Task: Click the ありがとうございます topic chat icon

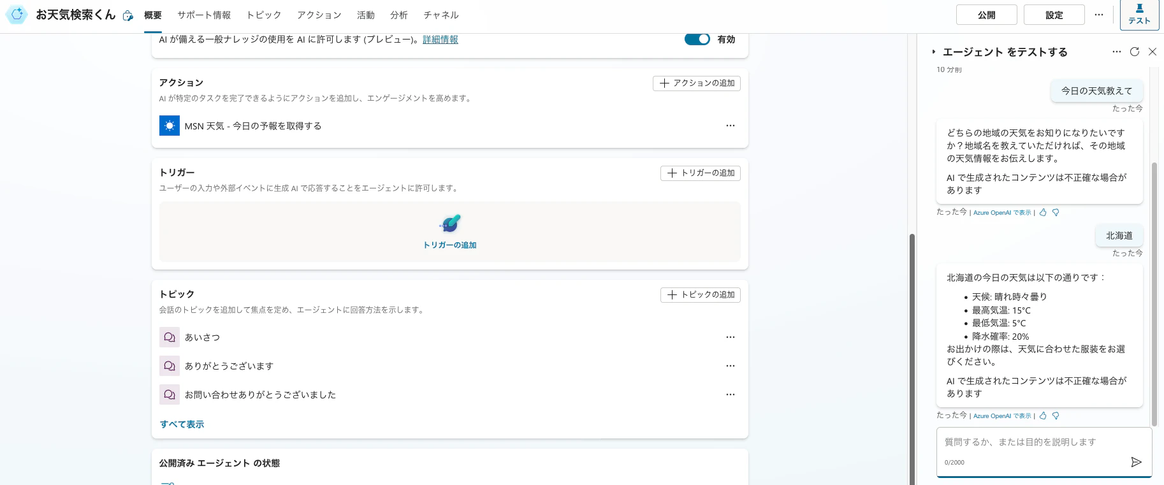Action: [170, 366]
